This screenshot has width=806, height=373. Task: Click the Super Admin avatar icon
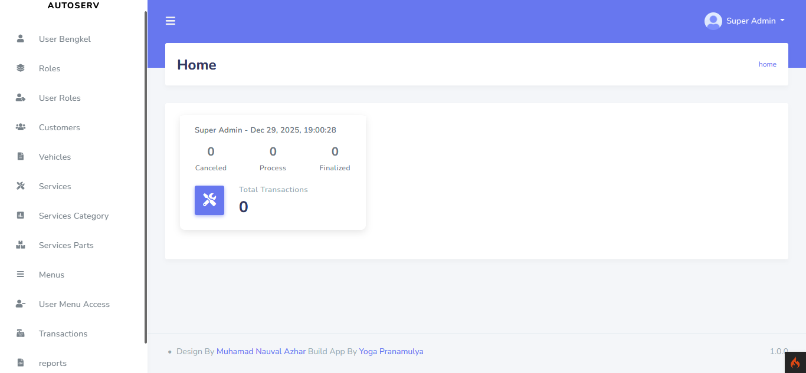click(713, 21)
